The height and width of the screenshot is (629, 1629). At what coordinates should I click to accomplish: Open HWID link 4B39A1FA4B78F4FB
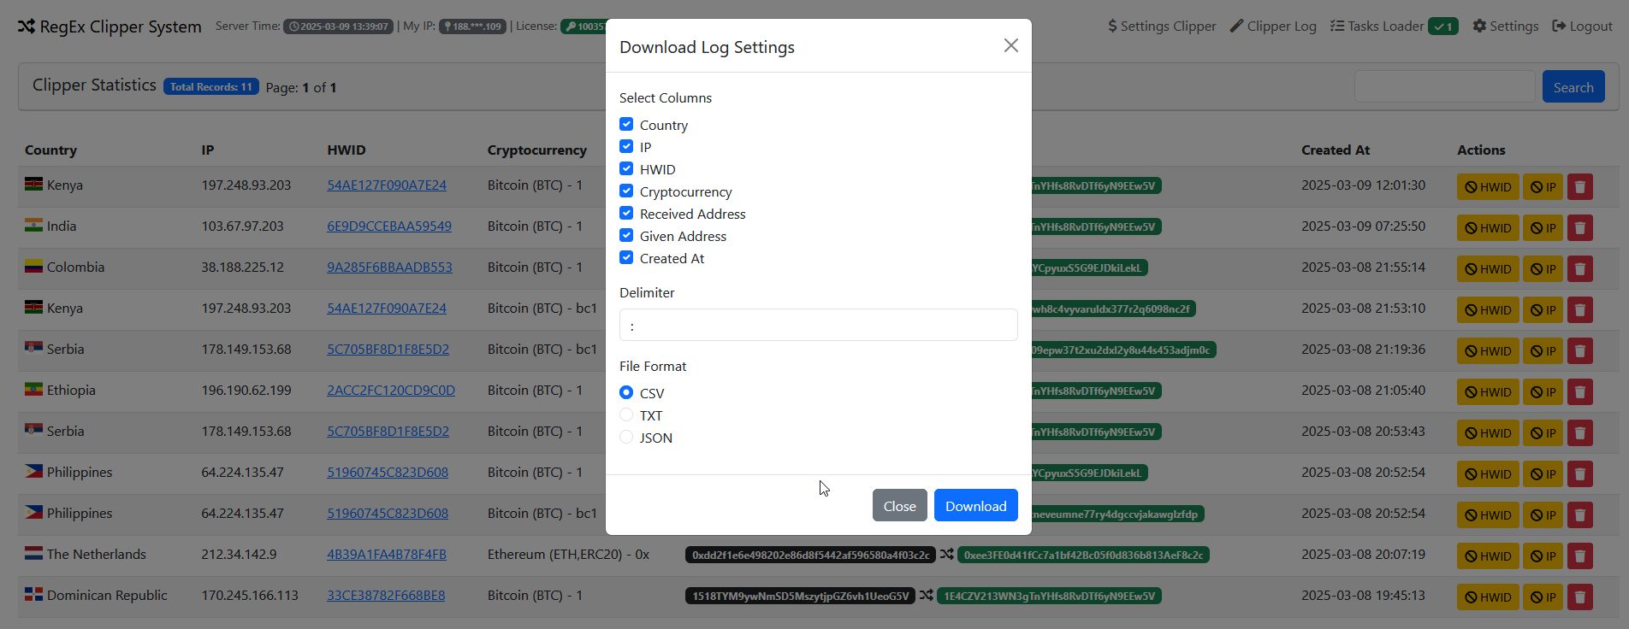click(x=387, y=554)
